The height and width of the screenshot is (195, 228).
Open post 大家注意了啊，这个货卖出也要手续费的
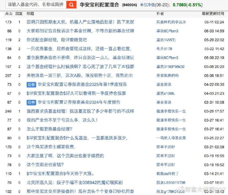(65, 156)
